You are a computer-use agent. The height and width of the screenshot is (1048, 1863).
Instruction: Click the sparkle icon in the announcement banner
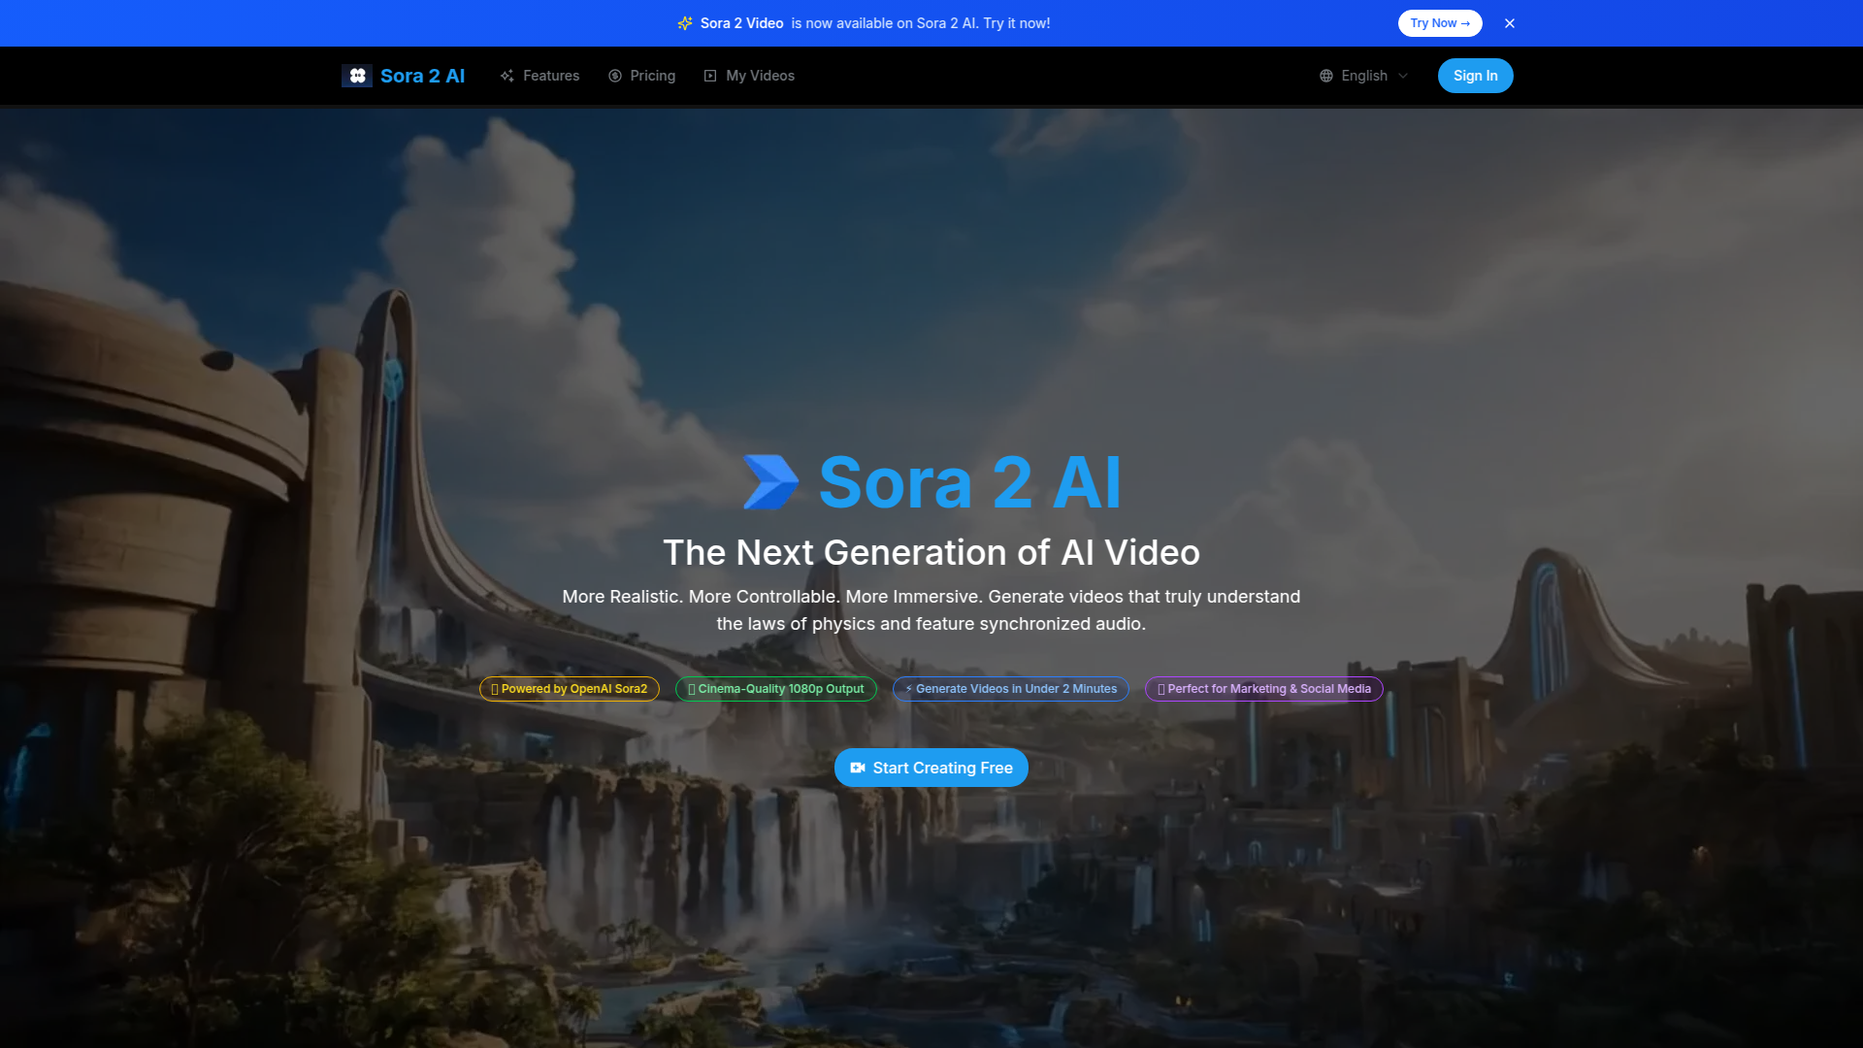pyautogui.click(x=686, y=22)
